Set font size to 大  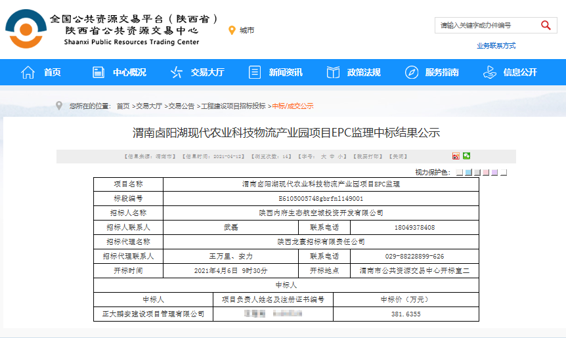tap(322, 157)
